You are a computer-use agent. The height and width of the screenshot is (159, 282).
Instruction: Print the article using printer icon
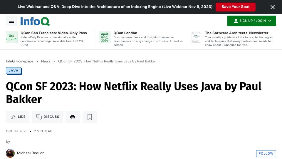73,117
